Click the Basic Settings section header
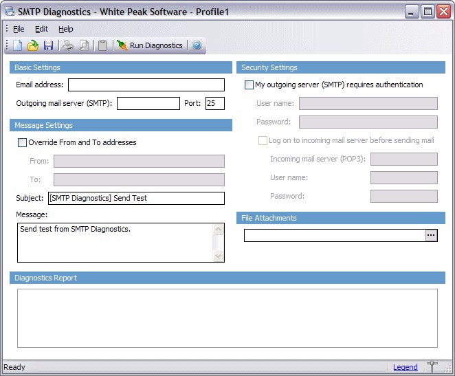455x376 pixels. tap(121, 67)
